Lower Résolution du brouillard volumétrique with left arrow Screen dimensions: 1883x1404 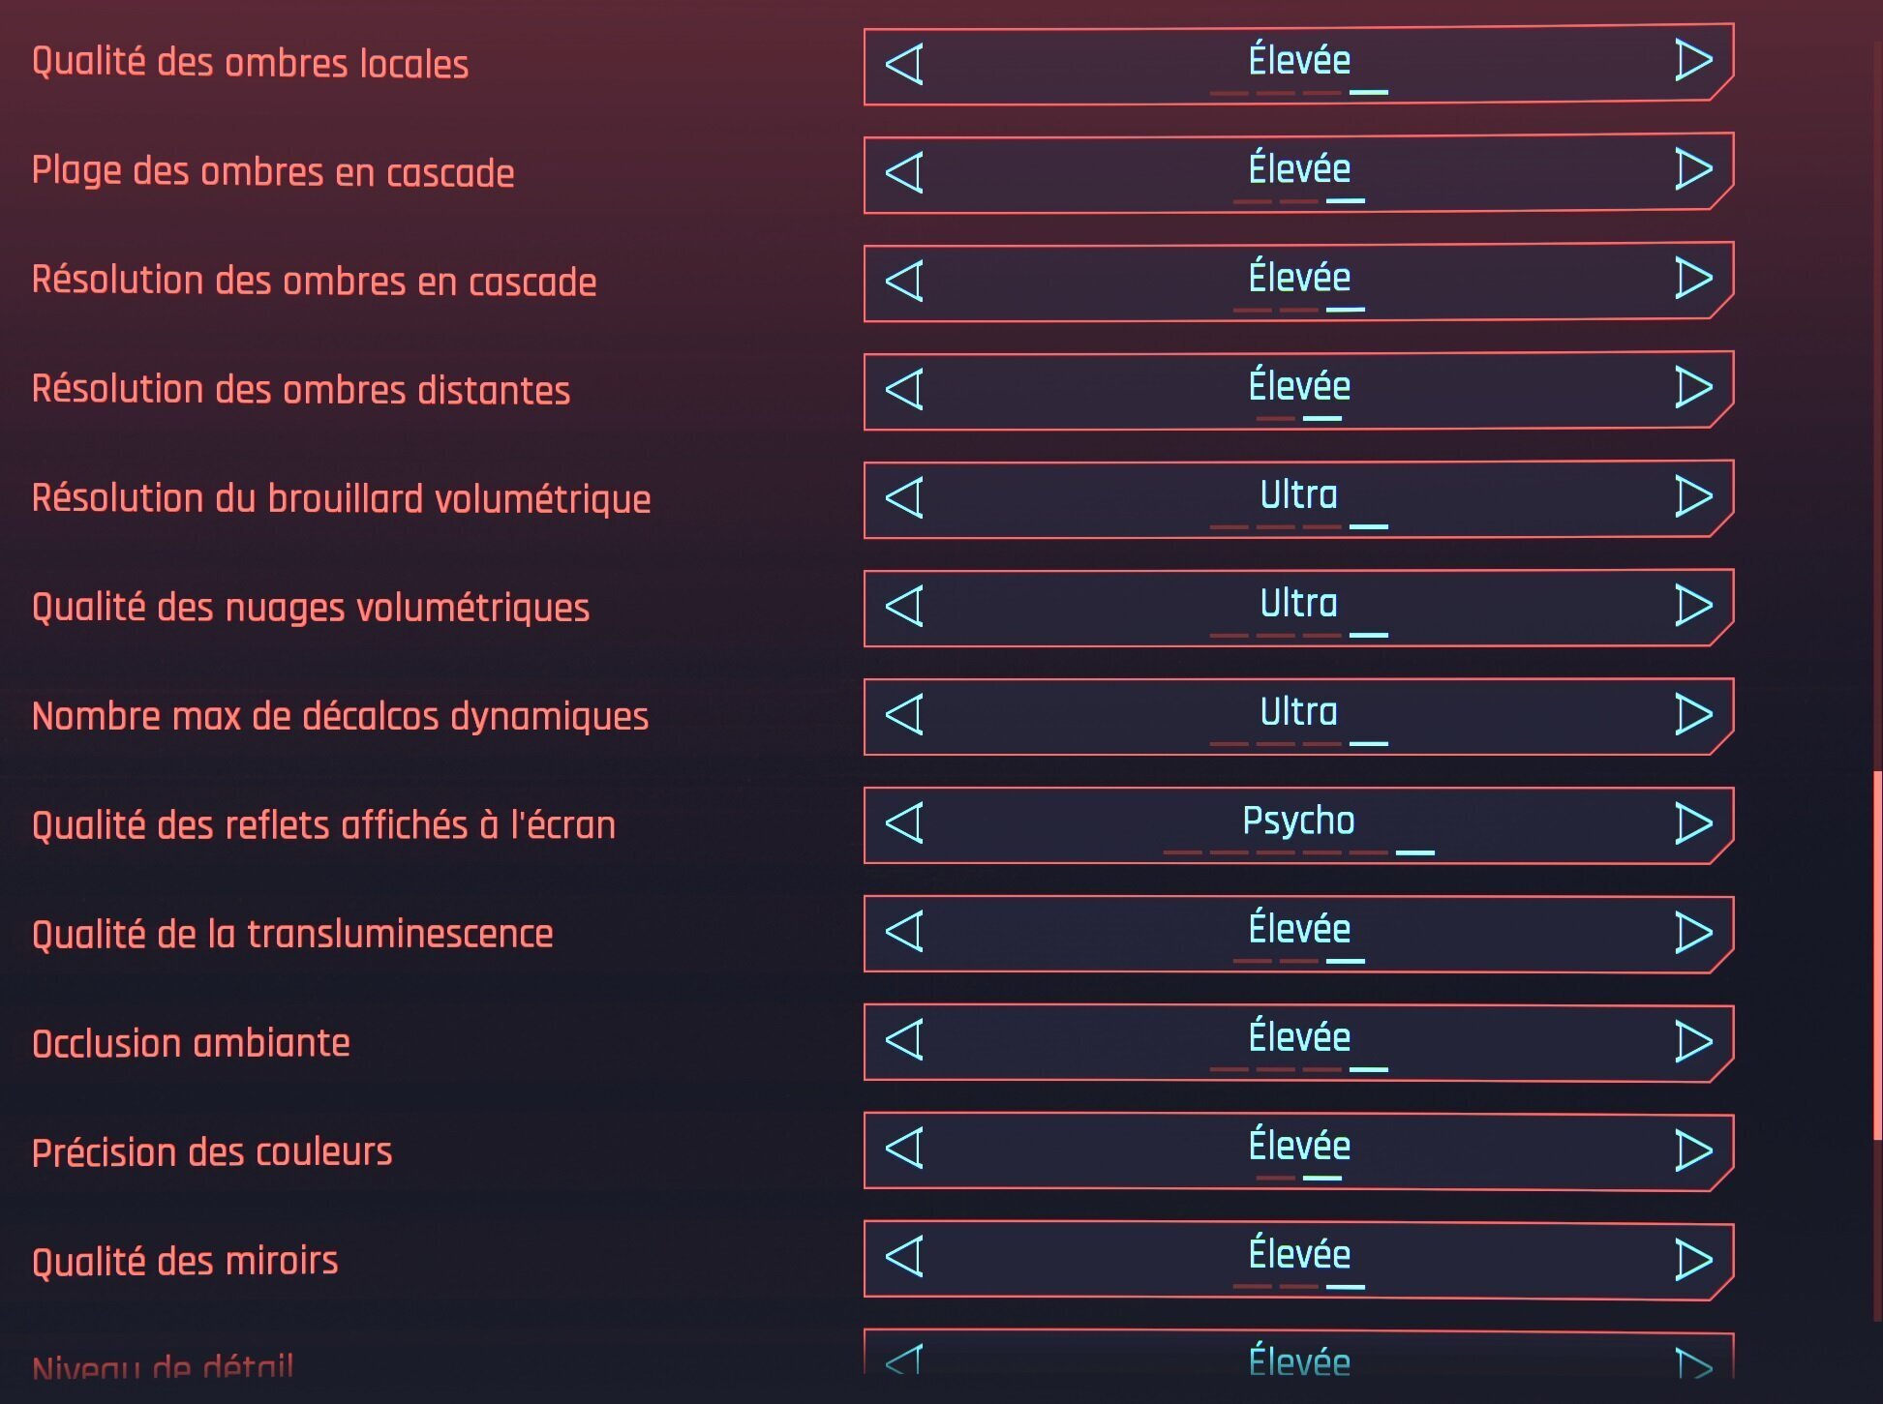904,497
